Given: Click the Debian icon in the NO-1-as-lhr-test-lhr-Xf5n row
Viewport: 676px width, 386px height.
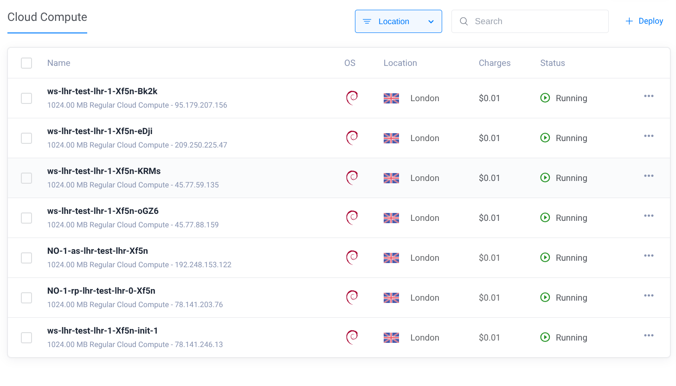Looking at the screenshot, I should point(352,257).
